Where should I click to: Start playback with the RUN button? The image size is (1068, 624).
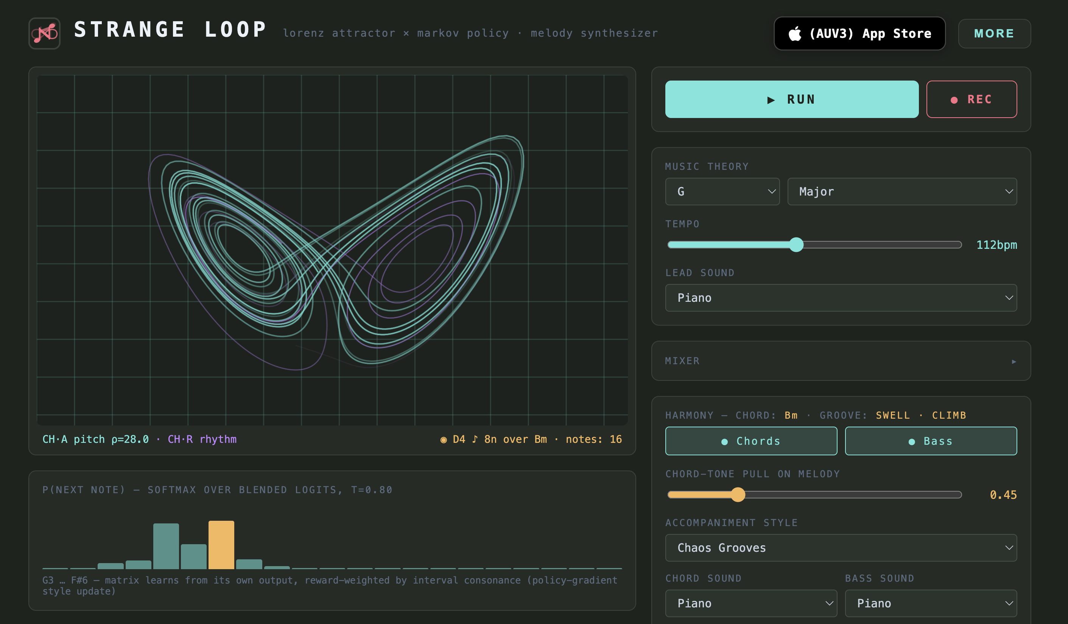tap(792, 99)
